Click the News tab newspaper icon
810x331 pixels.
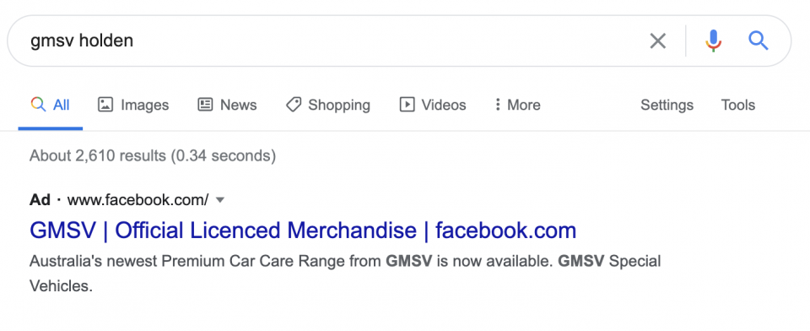[x=205, y=105]
